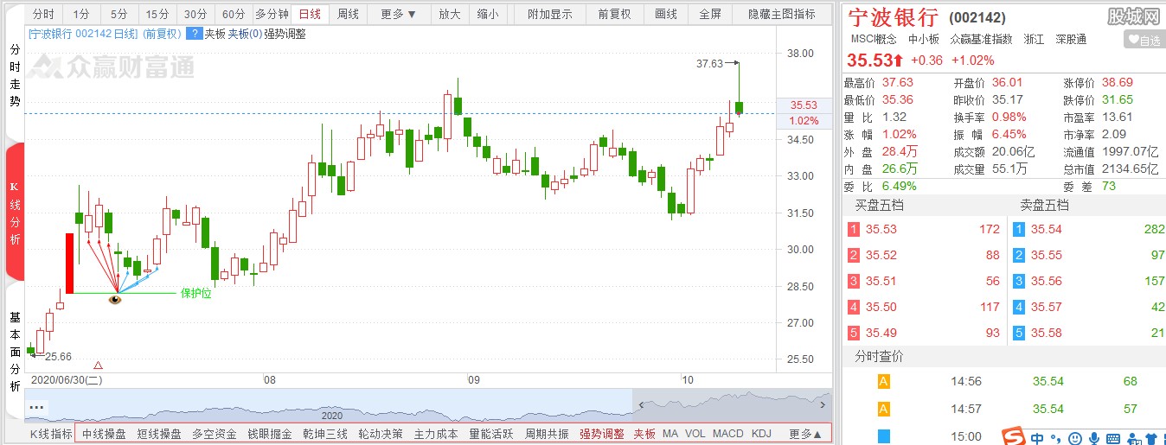Click the eye icon under the chart
The image size is (1166, 445).
[x=116, y=299]
